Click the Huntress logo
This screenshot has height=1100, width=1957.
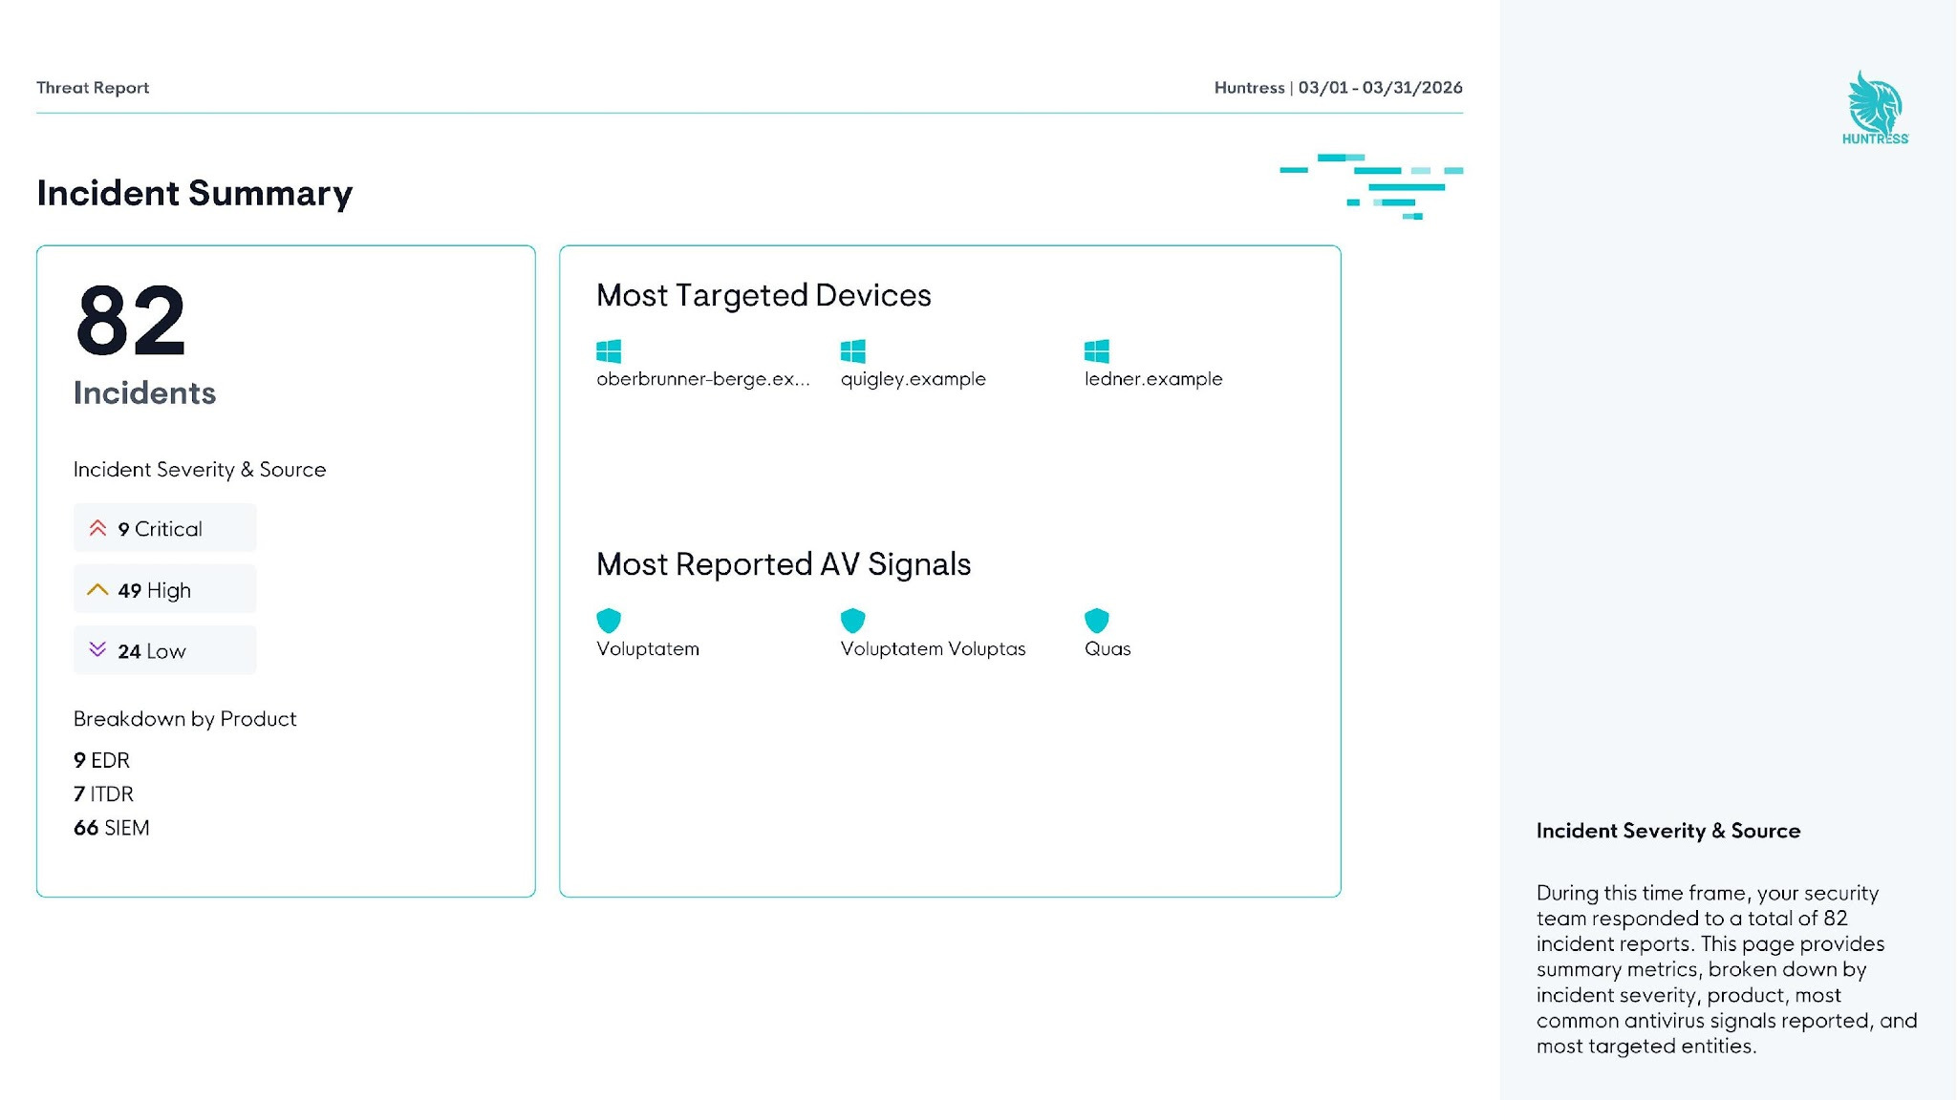[x=1875, y=107]
